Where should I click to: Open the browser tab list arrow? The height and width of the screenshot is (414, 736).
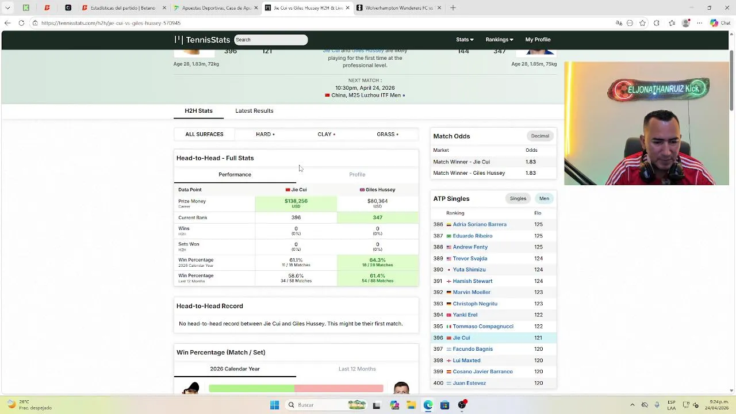pyautogui.click(x=7, y=8)
